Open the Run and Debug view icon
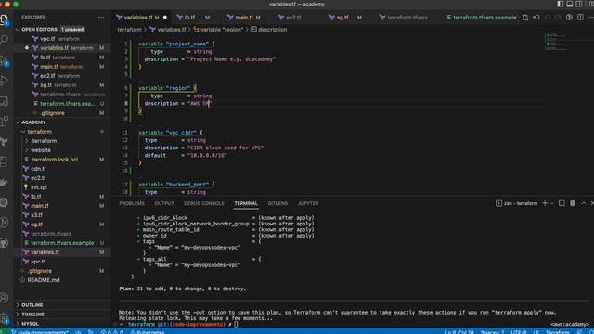Screen dimensions: 594x334 [5, 81]
